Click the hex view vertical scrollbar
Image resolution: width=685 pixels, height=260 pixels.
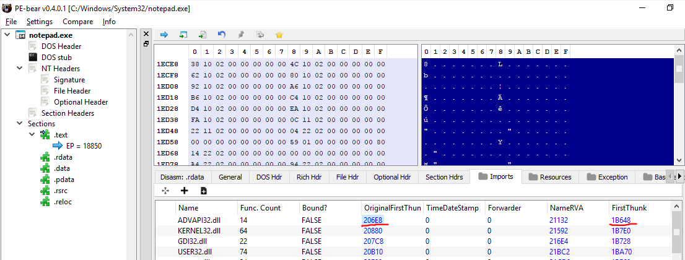(678, 105)
